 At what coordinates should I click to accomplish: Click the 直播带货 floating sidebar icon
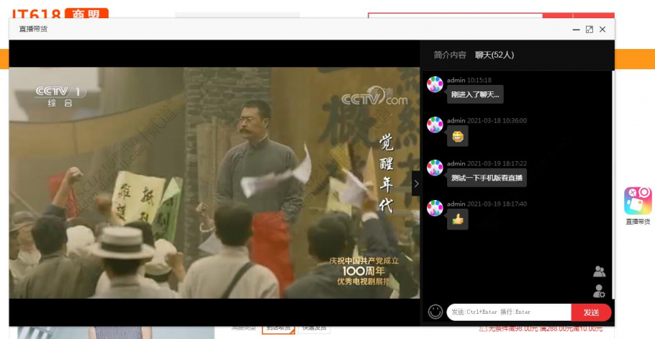pyautogui.click(x=638, y=201)
